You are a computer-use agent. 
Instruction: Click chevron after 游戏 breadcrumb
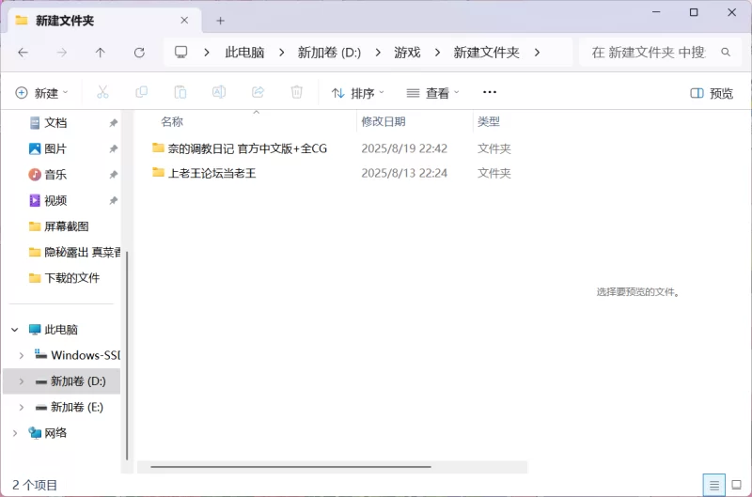pos(437,53)
